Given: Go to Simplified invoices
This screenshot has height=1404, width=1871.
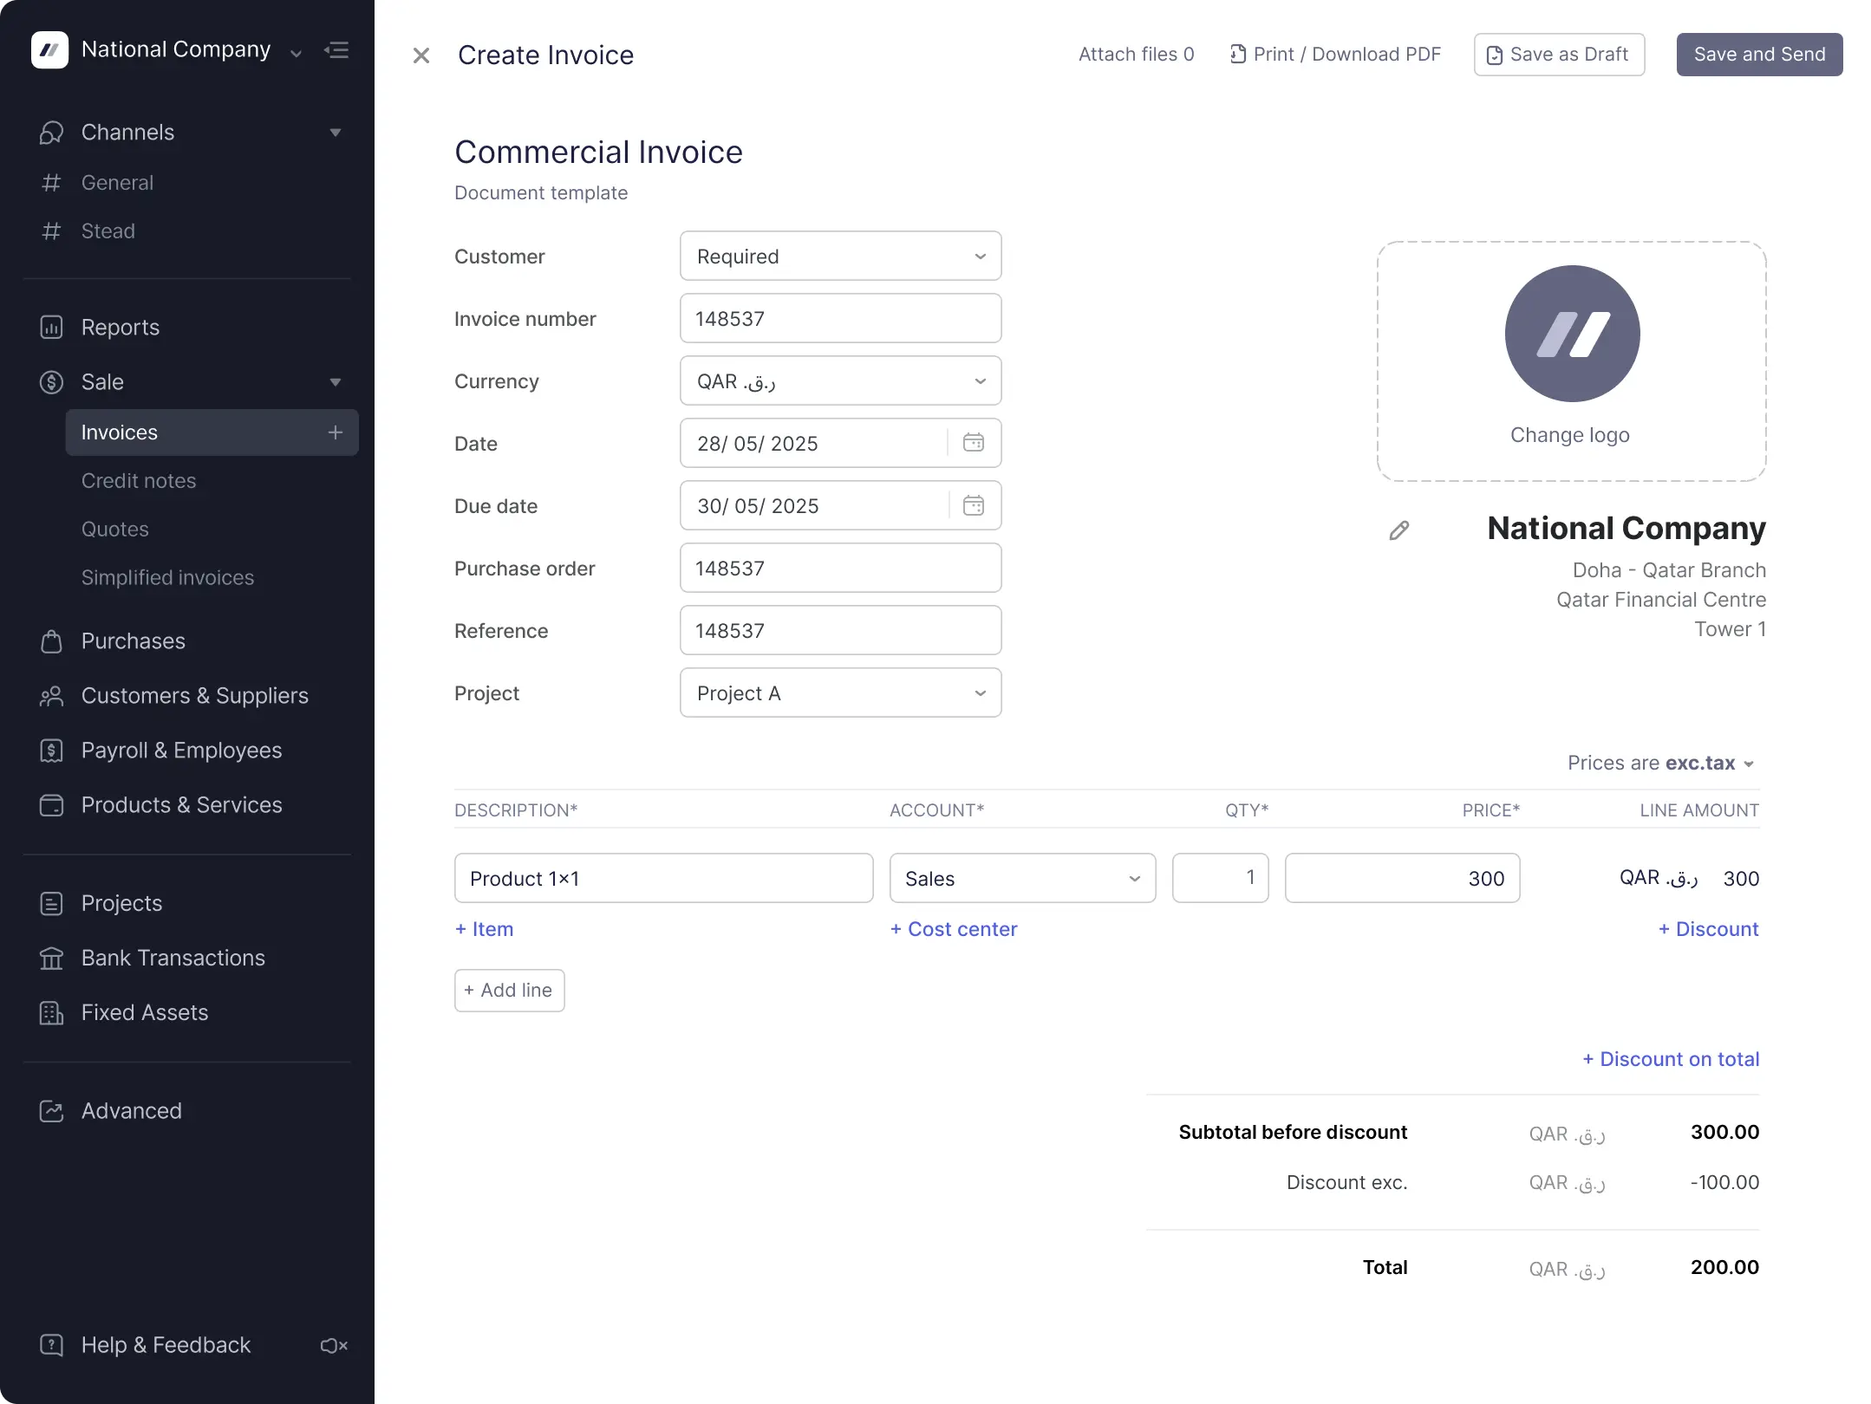Looking at the screenshot, I should pos(167,578).
